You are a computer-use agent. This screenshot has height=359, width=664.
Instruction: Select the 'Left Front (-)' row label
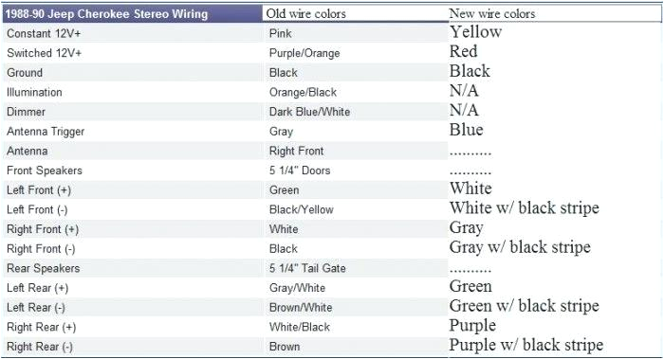(x=37, y=209)
